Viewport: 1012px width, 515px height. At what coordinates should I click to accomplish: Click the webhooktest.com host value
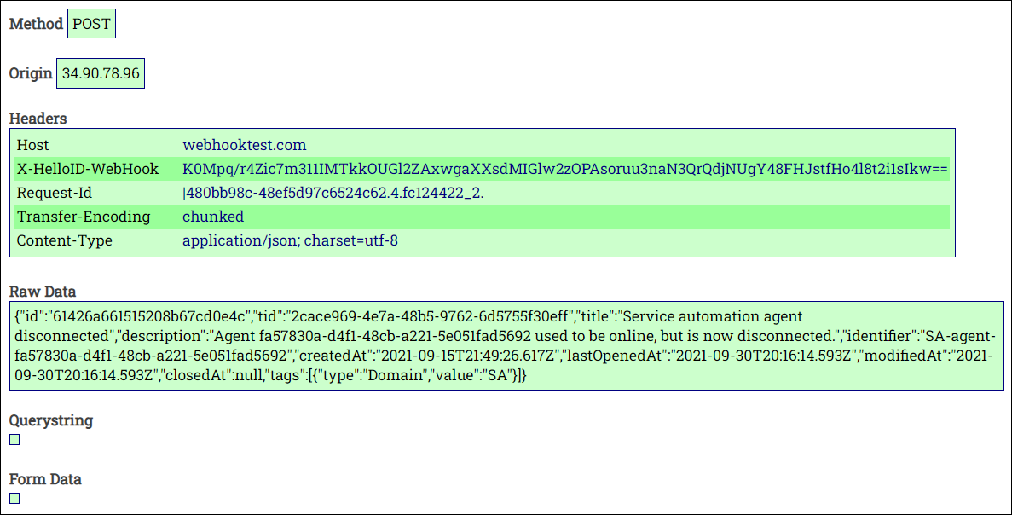pyautogui.click(x=245, y=145)
